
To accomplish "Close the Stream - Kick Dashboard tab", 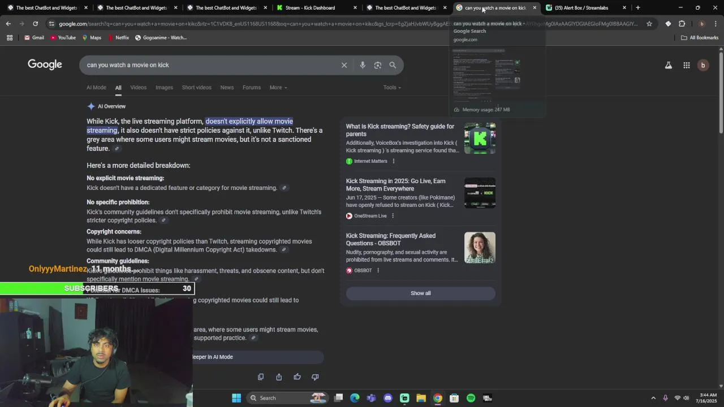I will [x=355, y=8].
